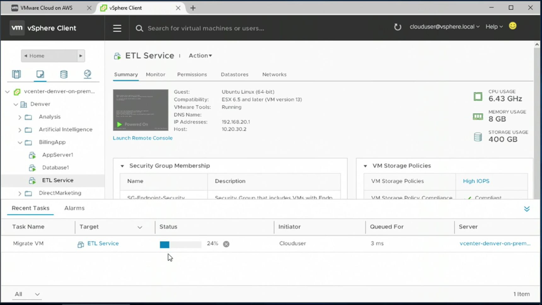Open the Action dropdown menu
This screenshot has width=542, height=305.
point(200,55)
